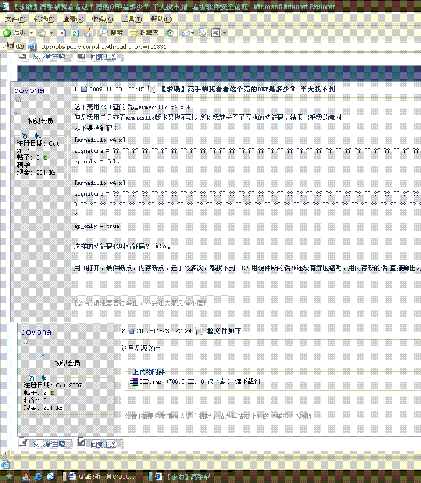This screenshot has height=483, width=421.
Task: Click the document icon before post 1 title
Action: tap(151, 89)
